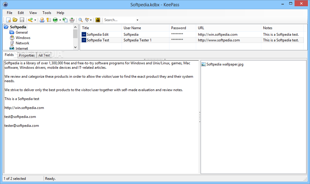Click user name Softpedia Tester 1

coord(137,40)
